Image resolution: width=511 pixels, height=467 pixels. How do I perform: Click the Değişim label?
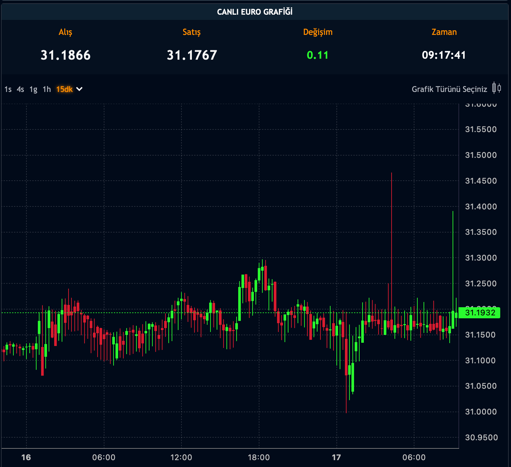(318, 32)
